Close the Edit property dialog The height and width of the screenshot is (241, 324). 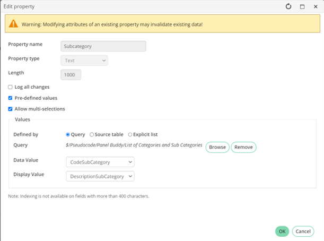316,6
